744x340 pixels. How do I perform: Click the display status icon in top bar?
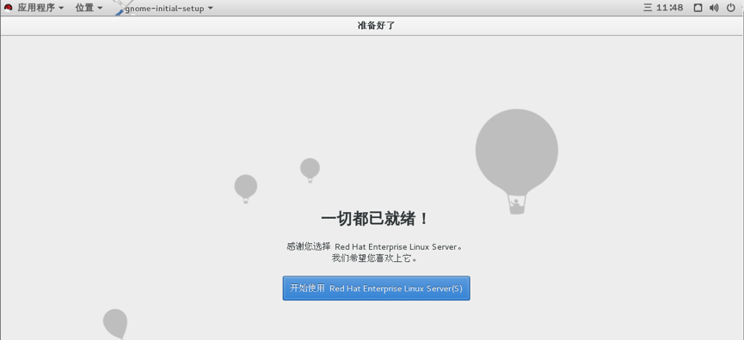(698, 8)
